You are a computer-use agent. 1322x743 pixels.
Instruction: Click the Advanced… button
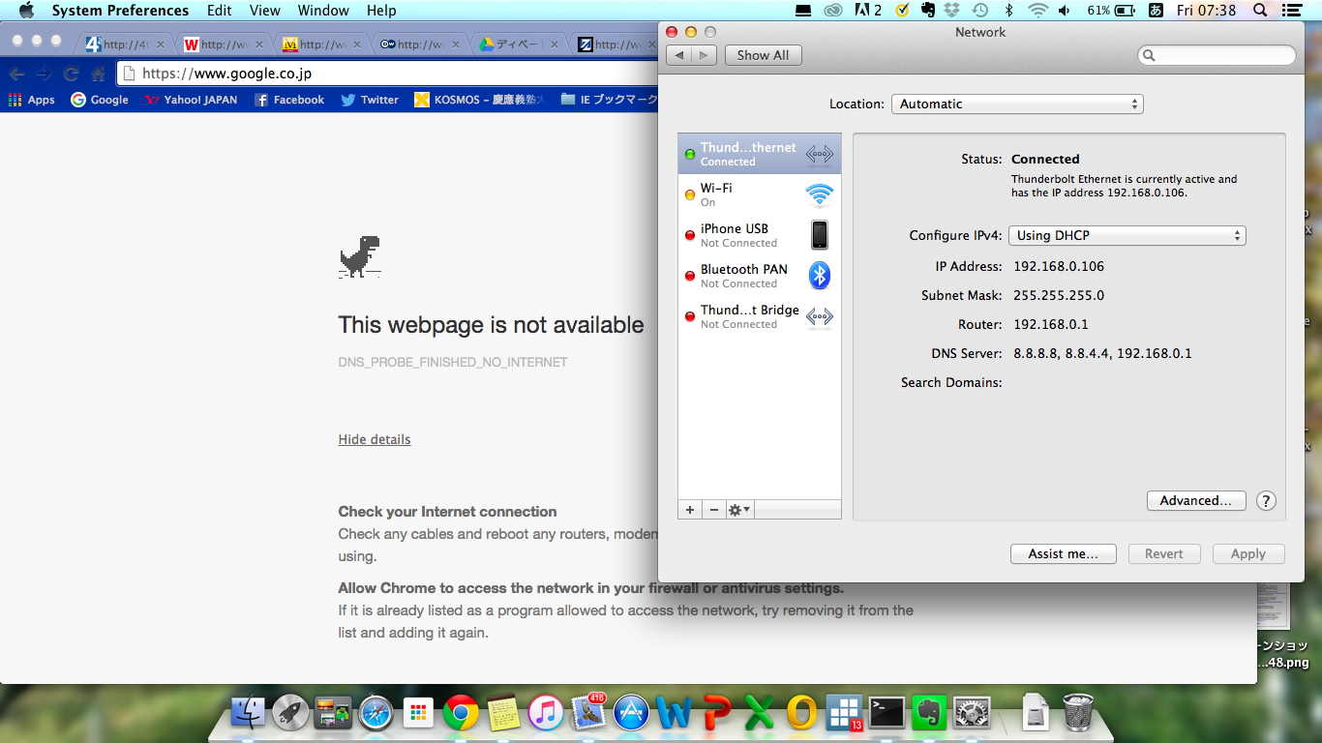[x=1195, y=500]
